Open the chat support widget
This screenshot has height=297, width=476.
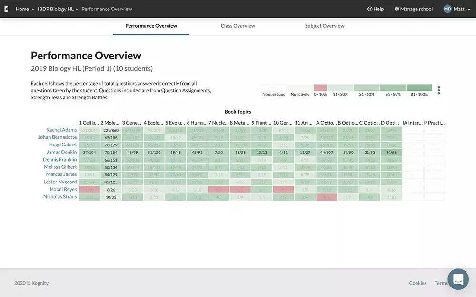pyautogui.click(x=458, y=279)
